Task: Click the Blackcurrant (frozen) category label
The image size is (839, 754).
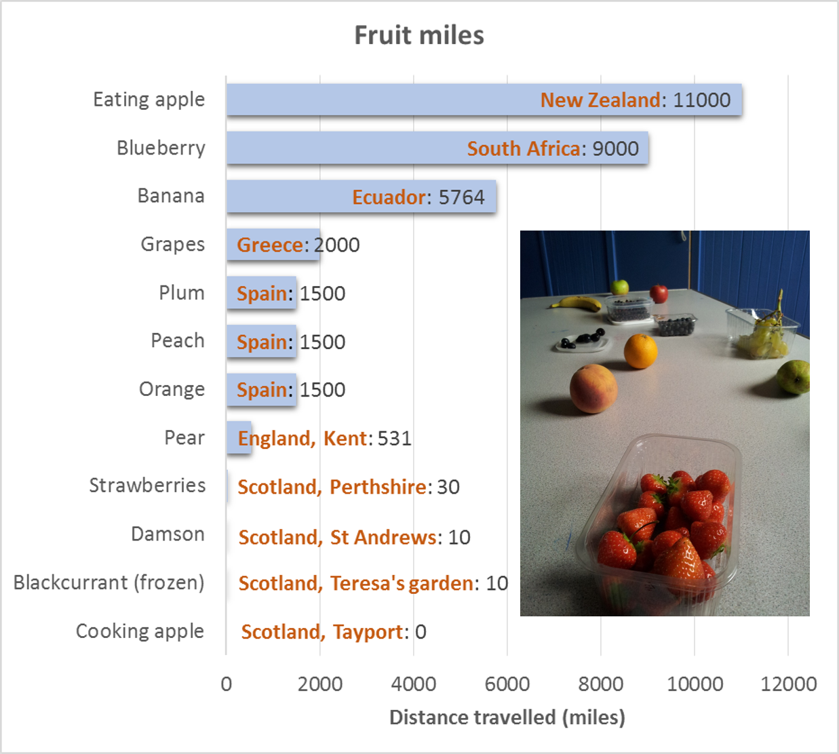Action: pyautogui.click(x=109, y=582)
